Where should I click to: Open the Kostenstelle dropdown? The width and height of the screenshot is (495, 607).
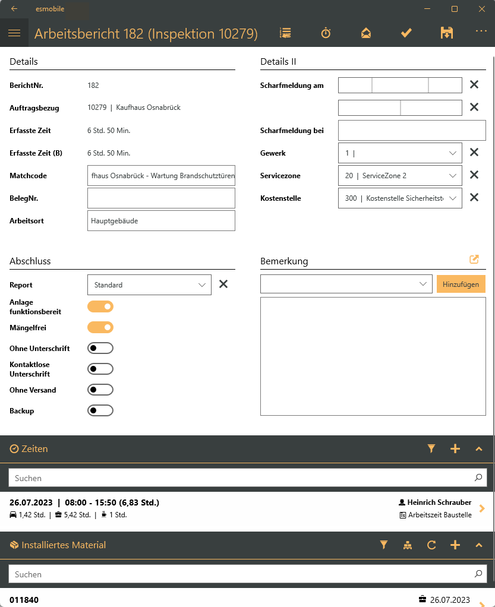[400, 198]
